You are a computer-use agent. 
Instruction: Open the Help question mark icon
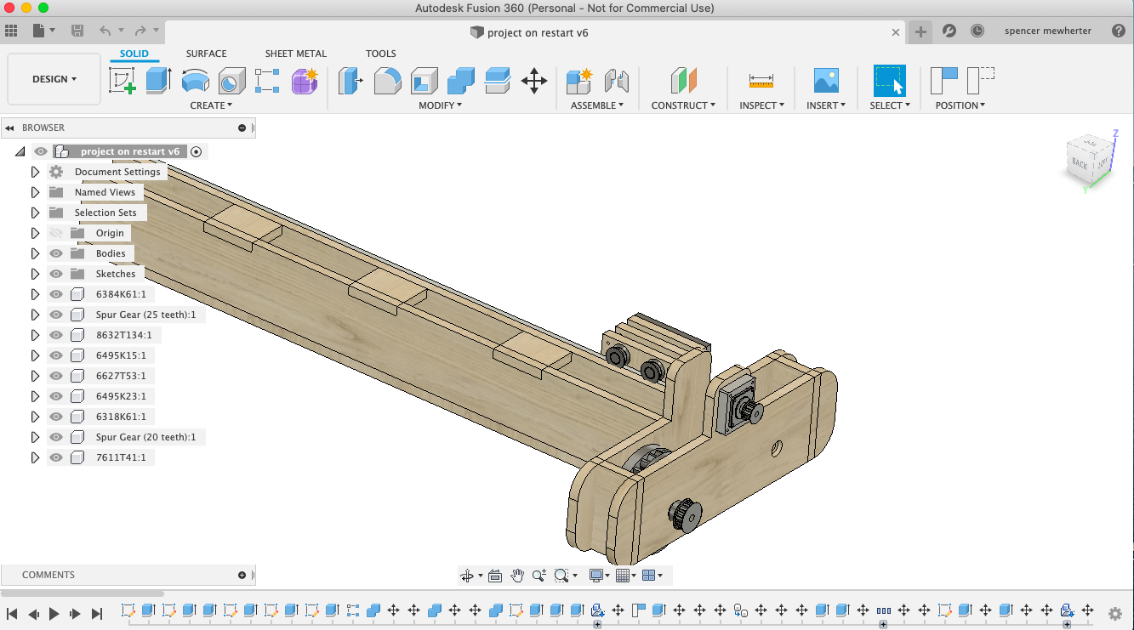(1119, 31)
